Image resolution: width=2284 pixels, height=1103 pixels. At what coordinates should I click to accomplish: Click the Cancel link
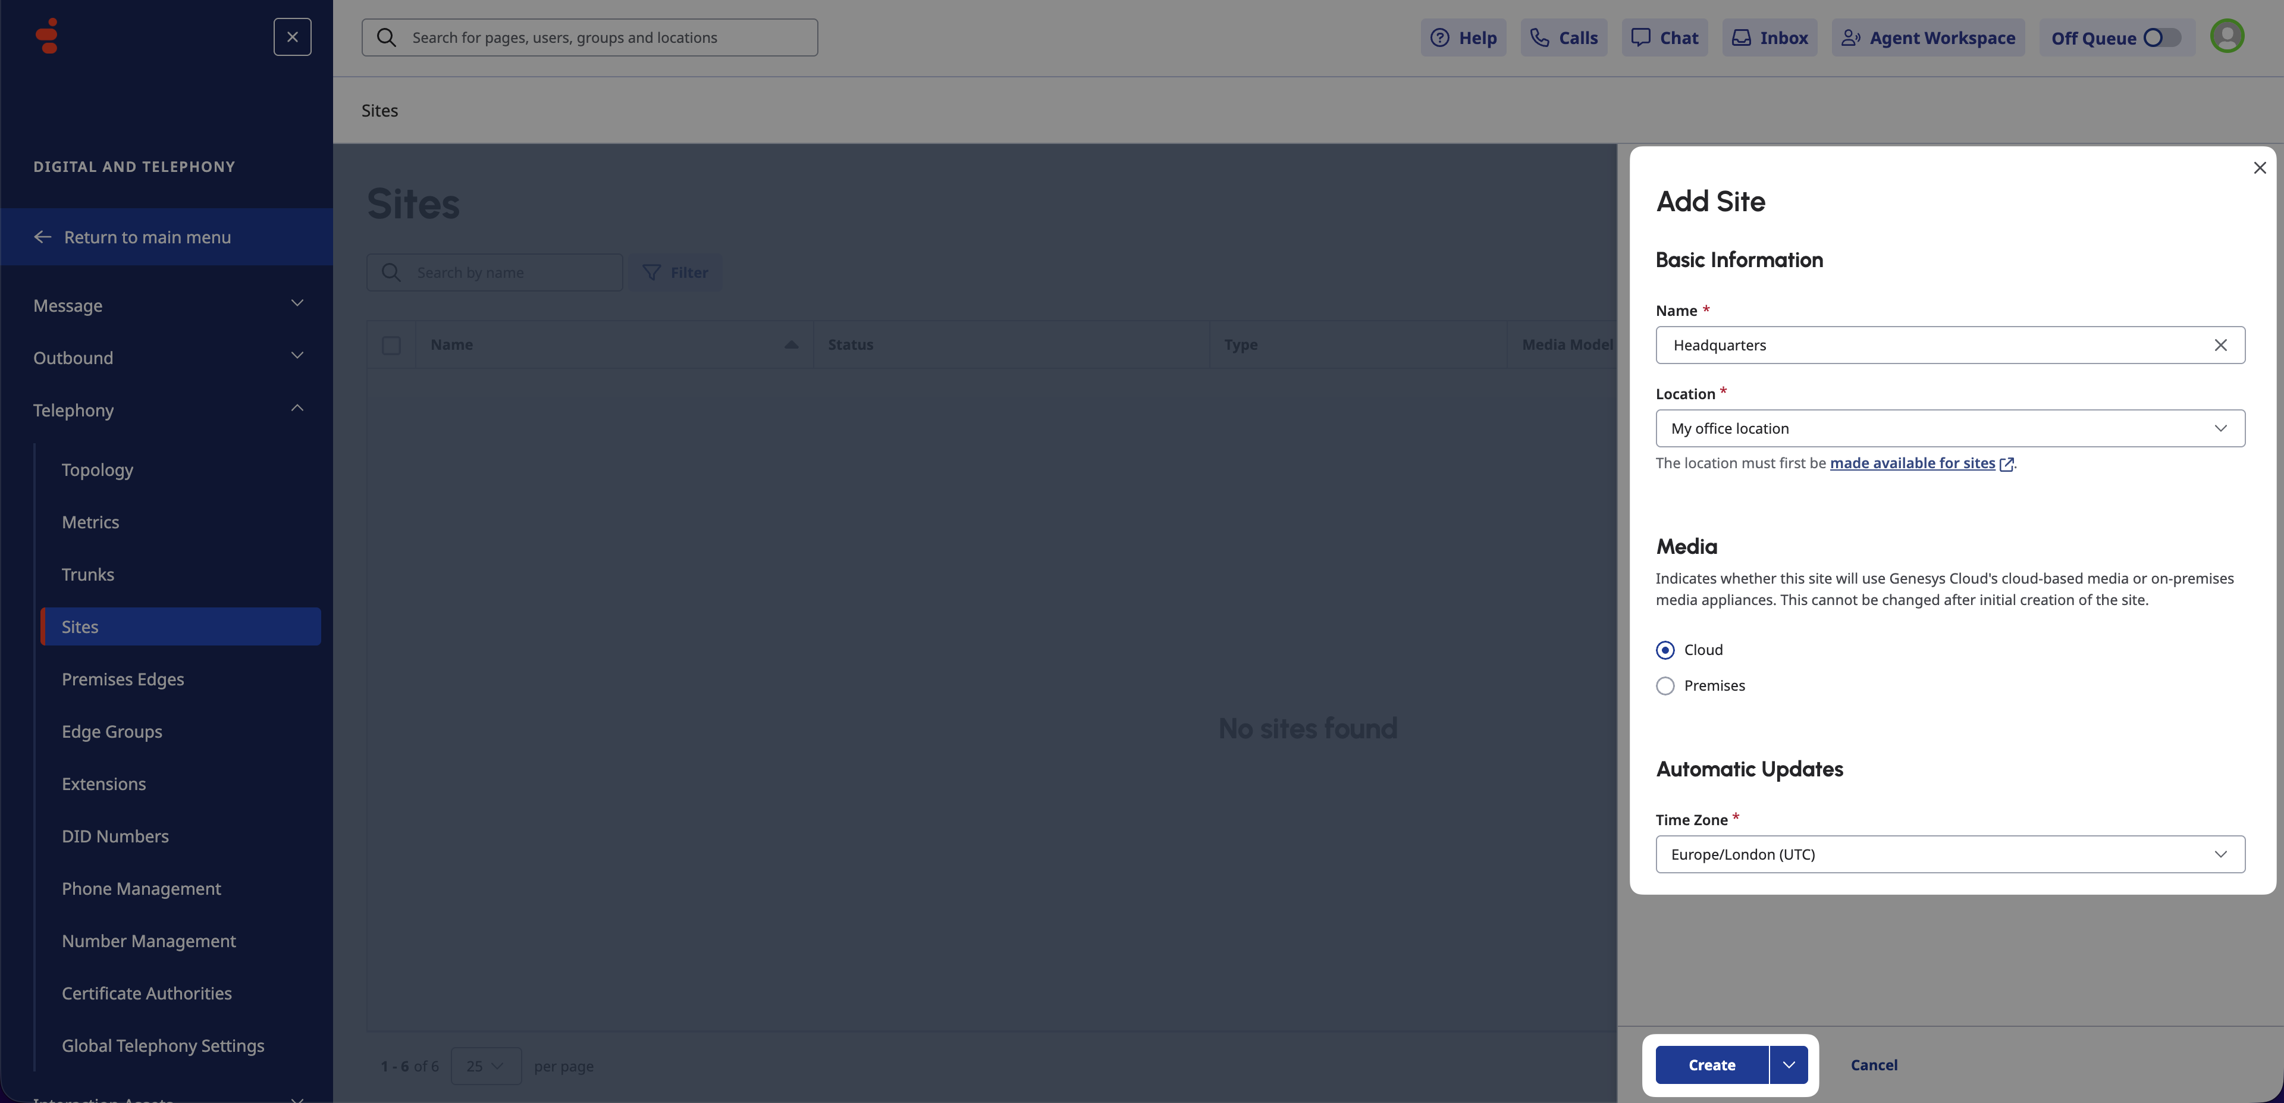point(1874,1065)
